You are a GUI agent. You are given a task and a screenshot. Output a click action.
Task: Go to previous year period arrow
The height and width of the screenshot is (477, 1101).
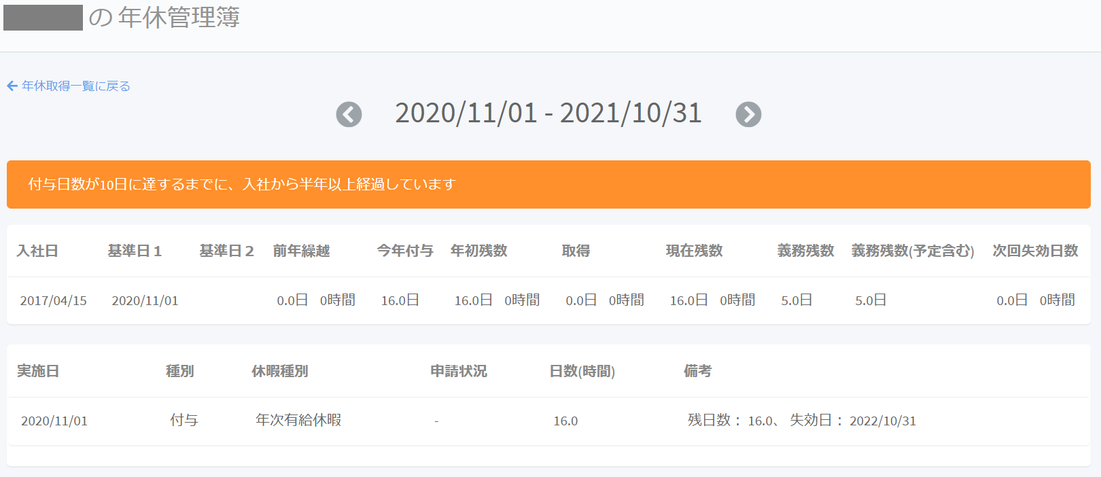tap(349, 114)
